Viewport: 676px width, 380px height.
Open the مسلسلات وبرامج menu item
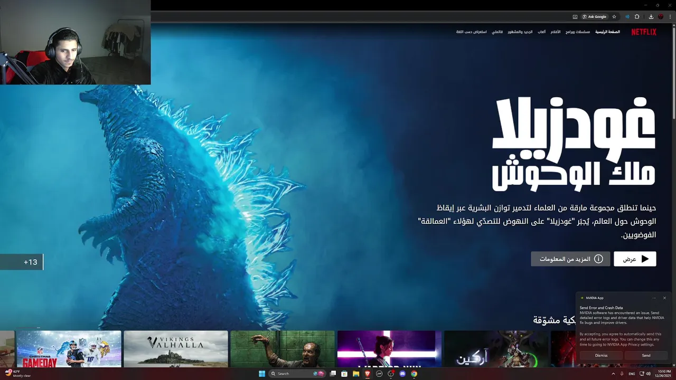pos(578,32)
